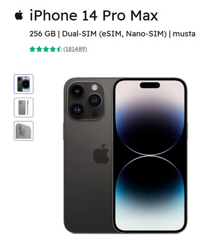Click the 256 GB storage text
Screen dimensions: 205x240
tap(42, 34)
